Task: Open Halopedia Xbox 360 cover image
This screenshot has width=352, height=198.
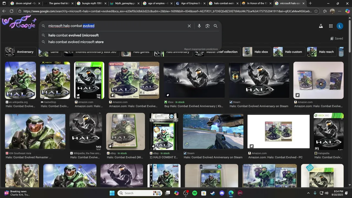Action: click(329, 131)
